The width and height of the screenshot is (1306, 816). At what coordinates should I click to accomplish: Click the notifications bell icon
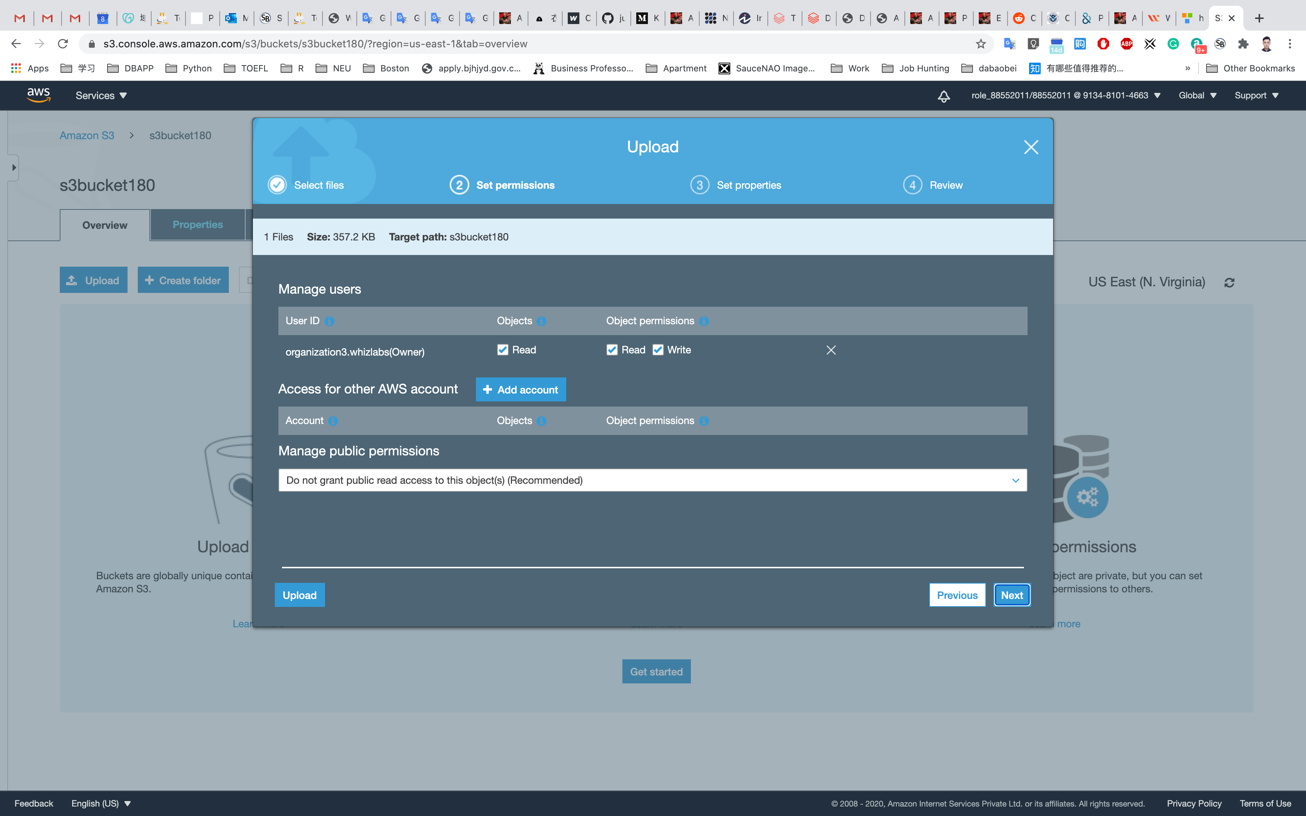(x=943, y=96)
